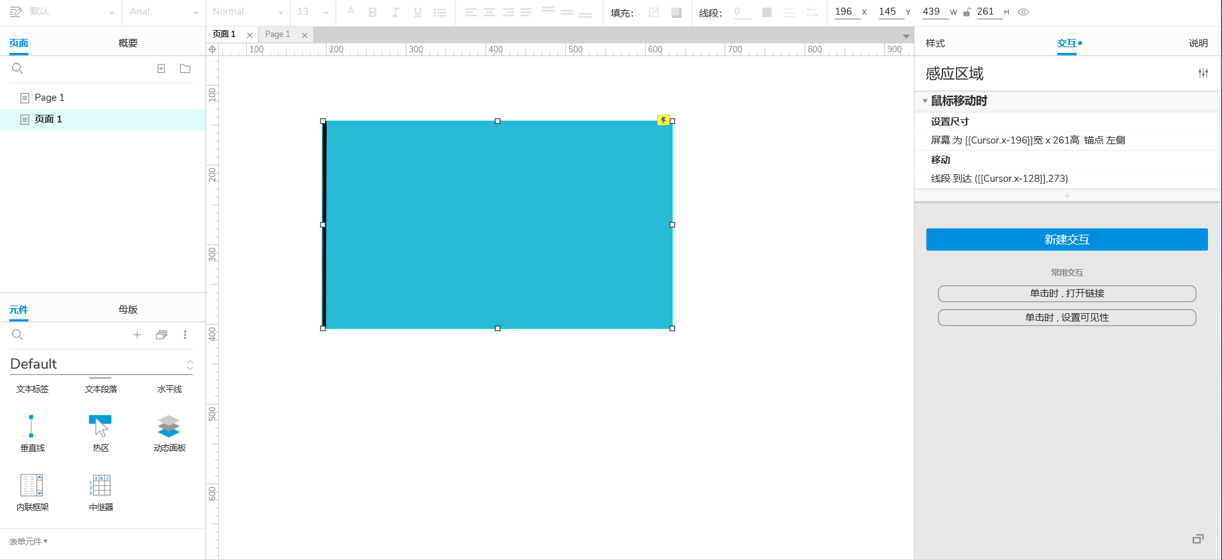The image size is (1222, 560).
Task: Click the add folder icon
Action: click(185, 68)
